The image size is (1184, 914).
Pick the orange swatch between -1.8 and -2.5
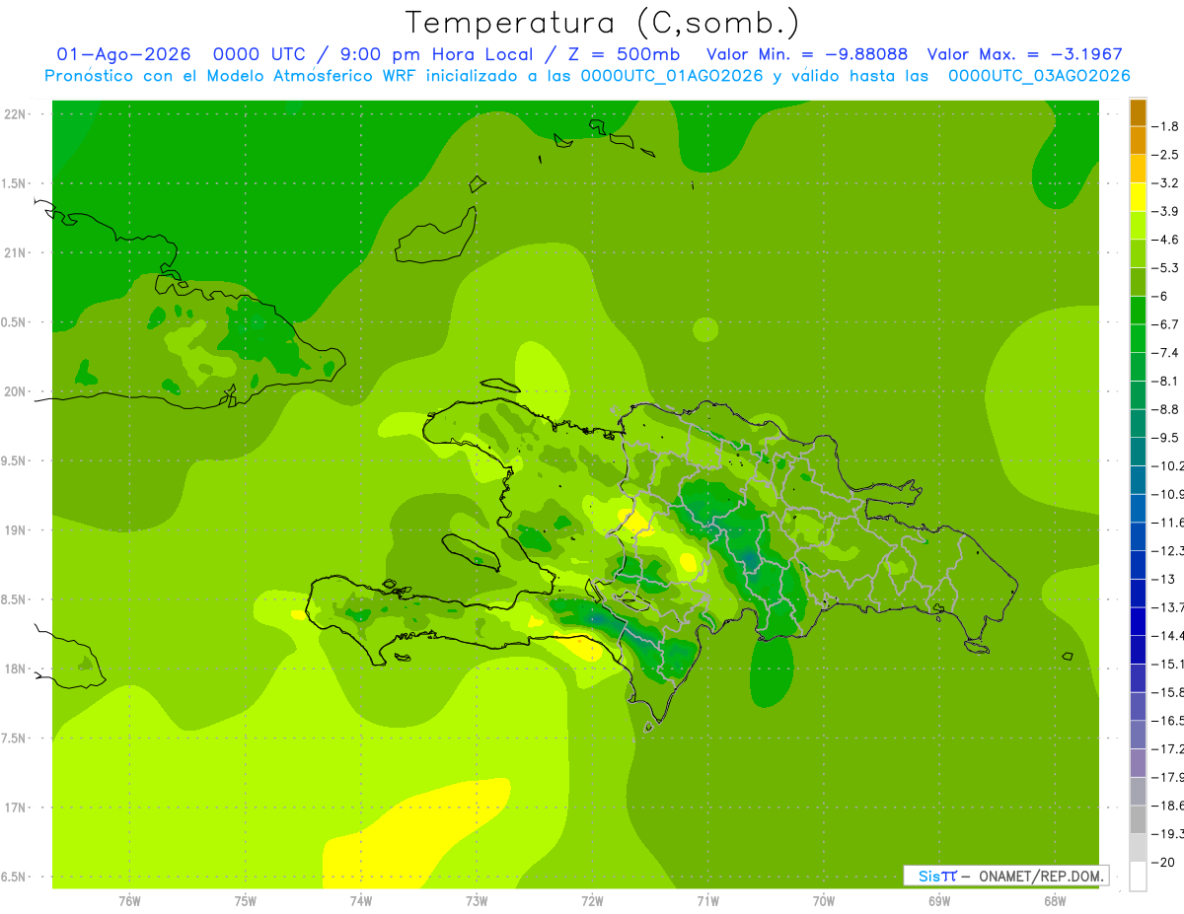1138,141
